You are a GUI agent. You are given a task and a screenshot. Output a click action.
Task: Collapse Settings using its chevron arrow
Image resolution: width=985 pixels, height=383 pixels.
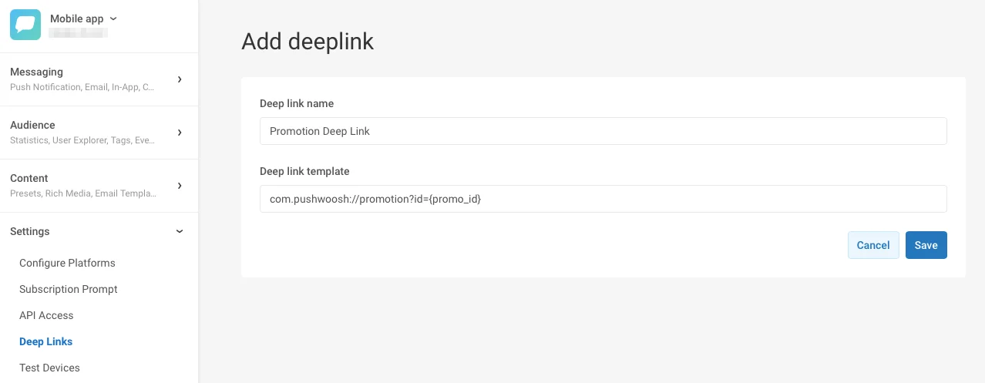pyautogui.click(x=180, y=231)
